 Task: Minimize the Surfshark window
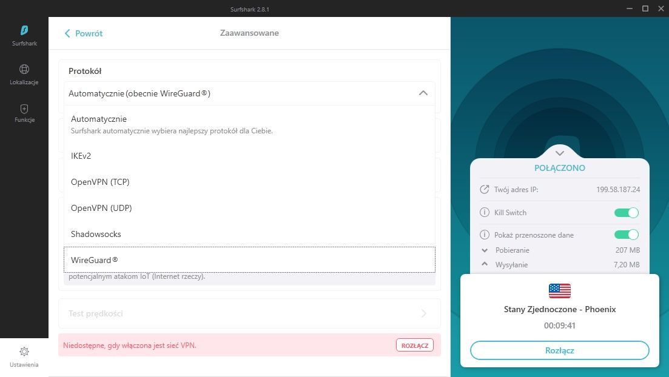point(630,8)
